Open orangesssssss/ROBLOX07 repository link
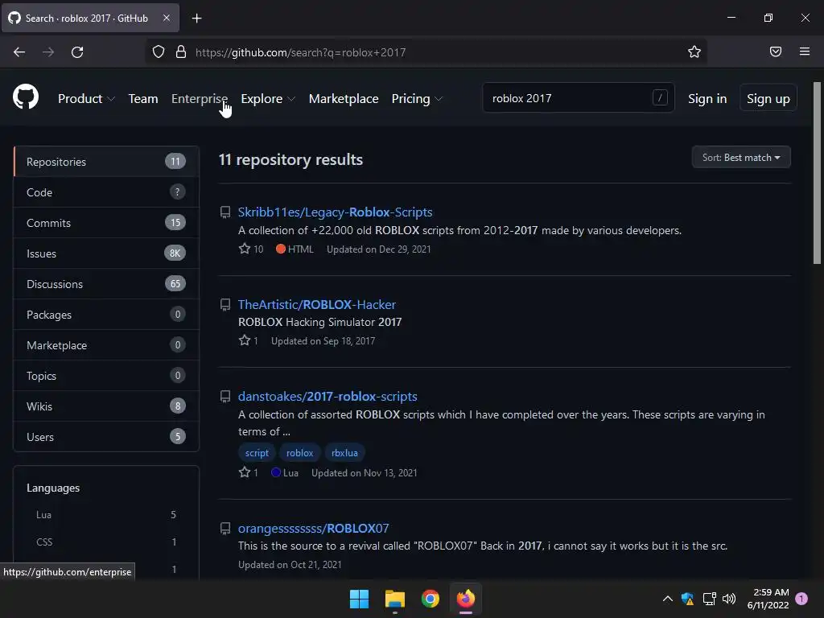 [x=313, y=528]
